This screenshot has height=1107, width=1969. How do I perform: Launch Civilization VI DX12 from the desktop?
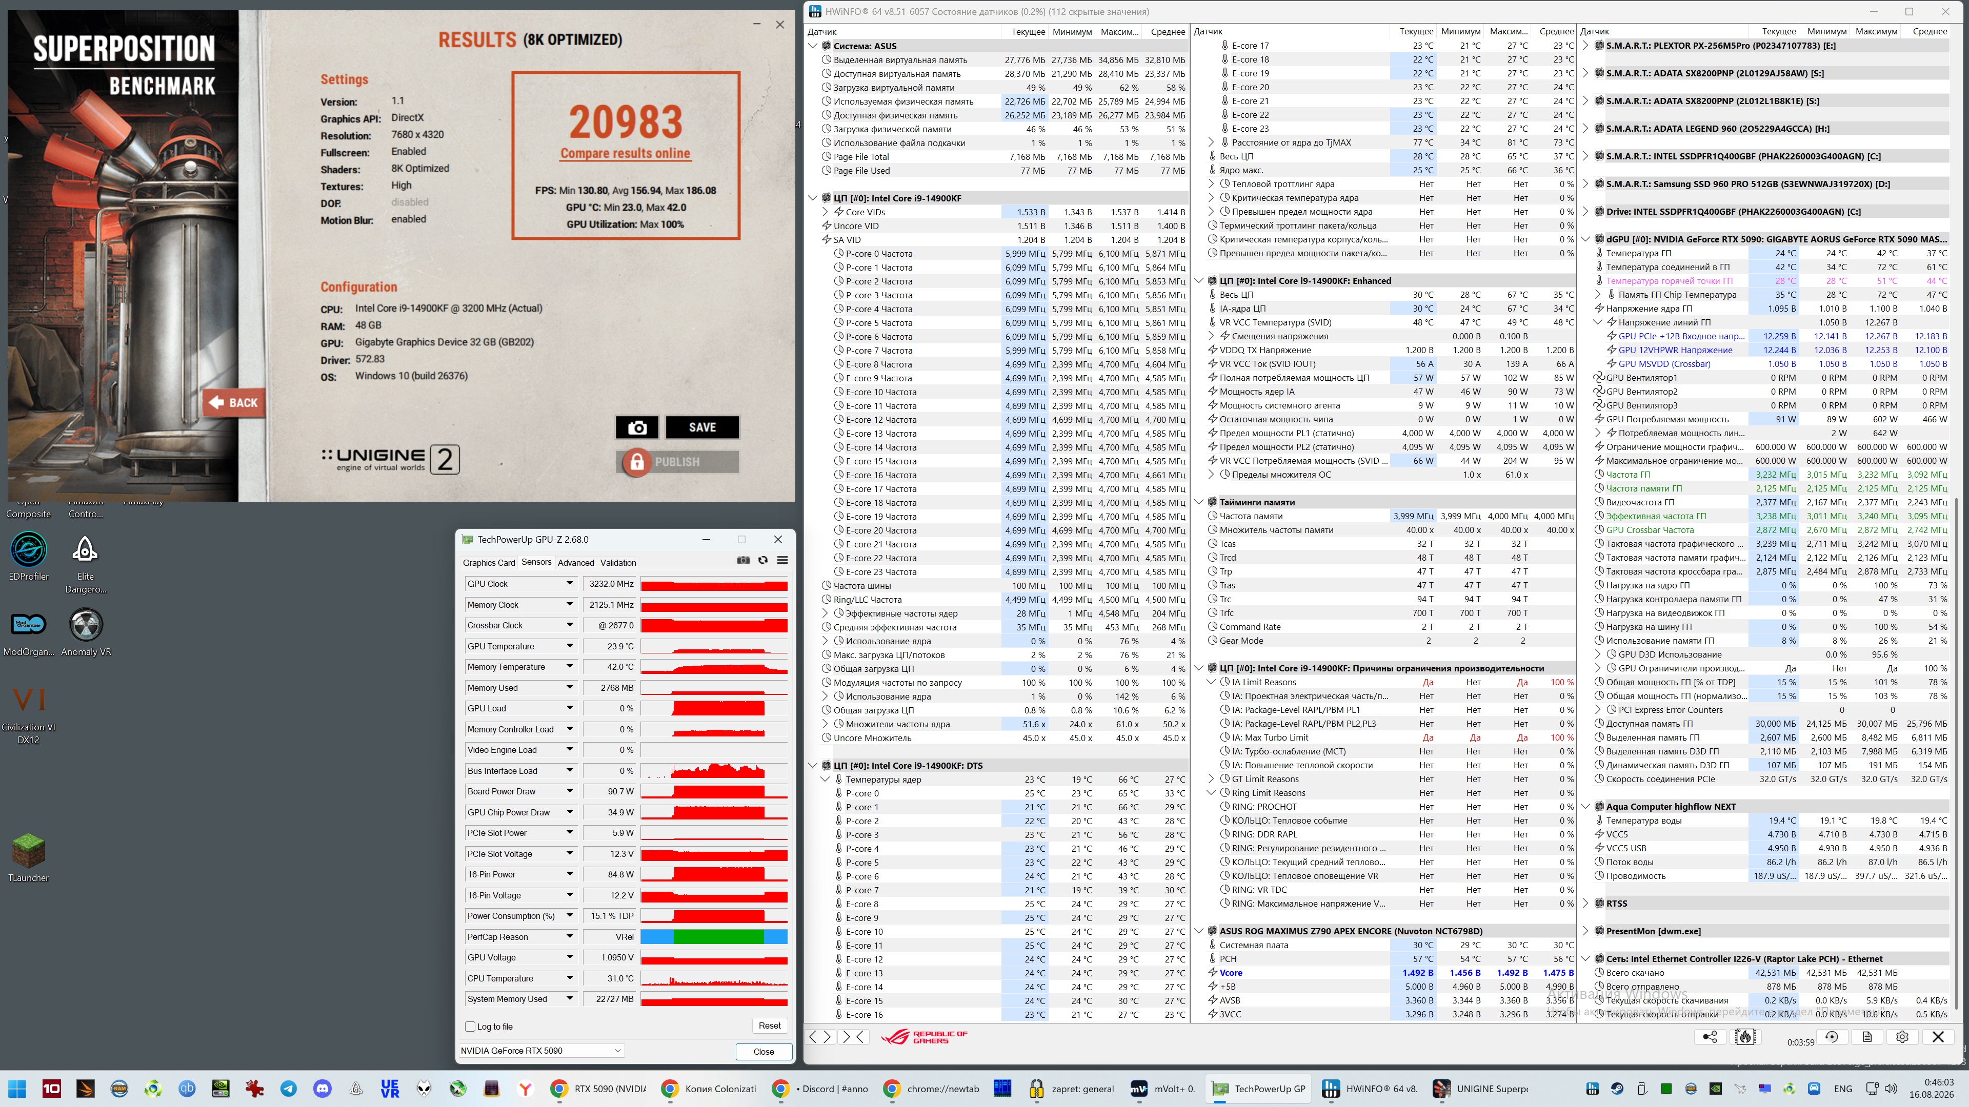pos(29,714)
